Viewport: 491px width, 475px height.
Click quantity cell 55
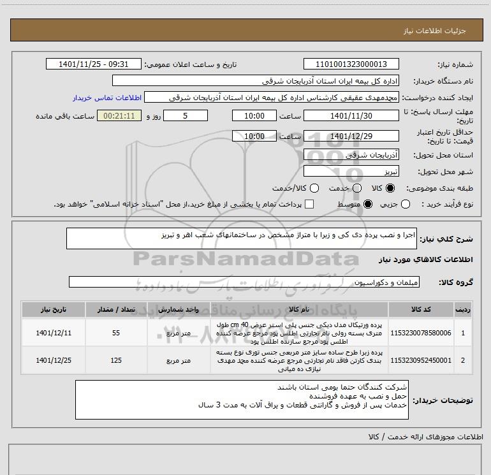click(116, 333)
